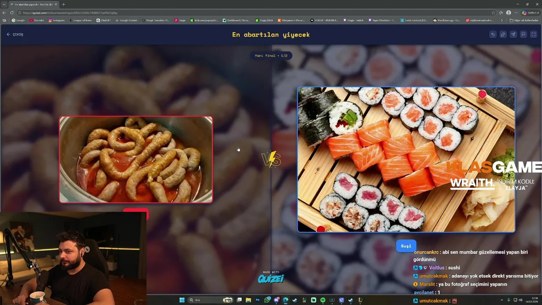Reload the page with refresh icon

[x=12, y=13]
